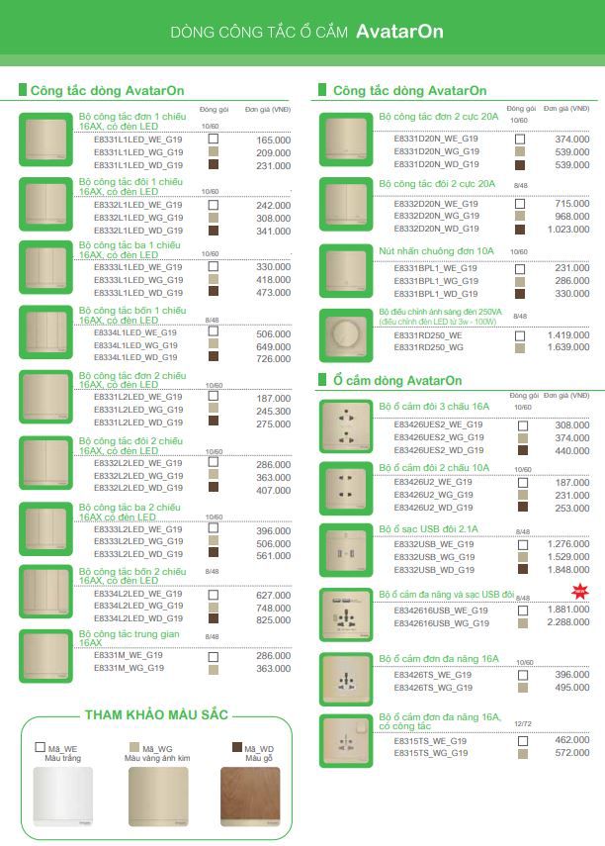Click the Ổ cắm dòng AvatarOn section heading
Screen dimensions: 605x846
(396, 380)
